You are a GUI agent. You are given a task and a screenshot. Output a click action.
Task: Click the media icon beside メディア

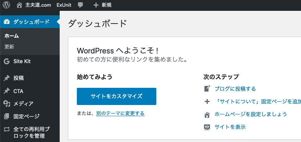(6, 104)
